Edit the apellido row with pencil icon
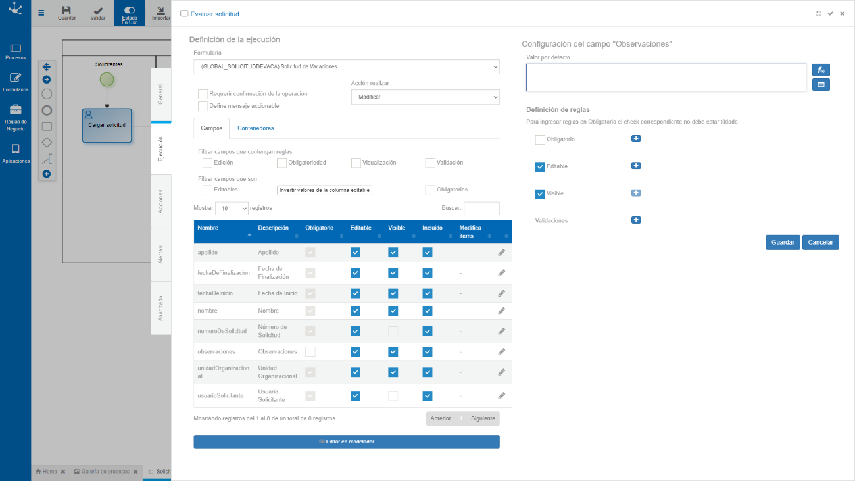 (x=502, y=252)
